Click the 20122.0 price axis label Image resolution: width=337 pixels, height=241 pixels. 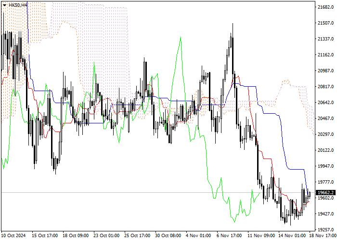tap(325, 150)
